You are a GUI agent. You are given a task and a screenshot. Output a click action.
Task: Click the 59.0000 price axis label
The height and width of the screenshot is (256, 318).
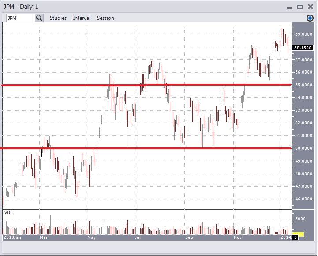(303, 34)
